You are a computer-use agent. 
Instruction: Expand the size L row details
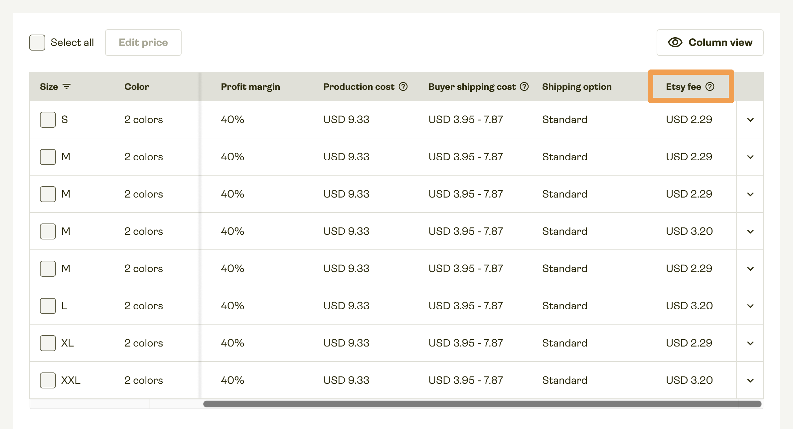coord(750,306)
